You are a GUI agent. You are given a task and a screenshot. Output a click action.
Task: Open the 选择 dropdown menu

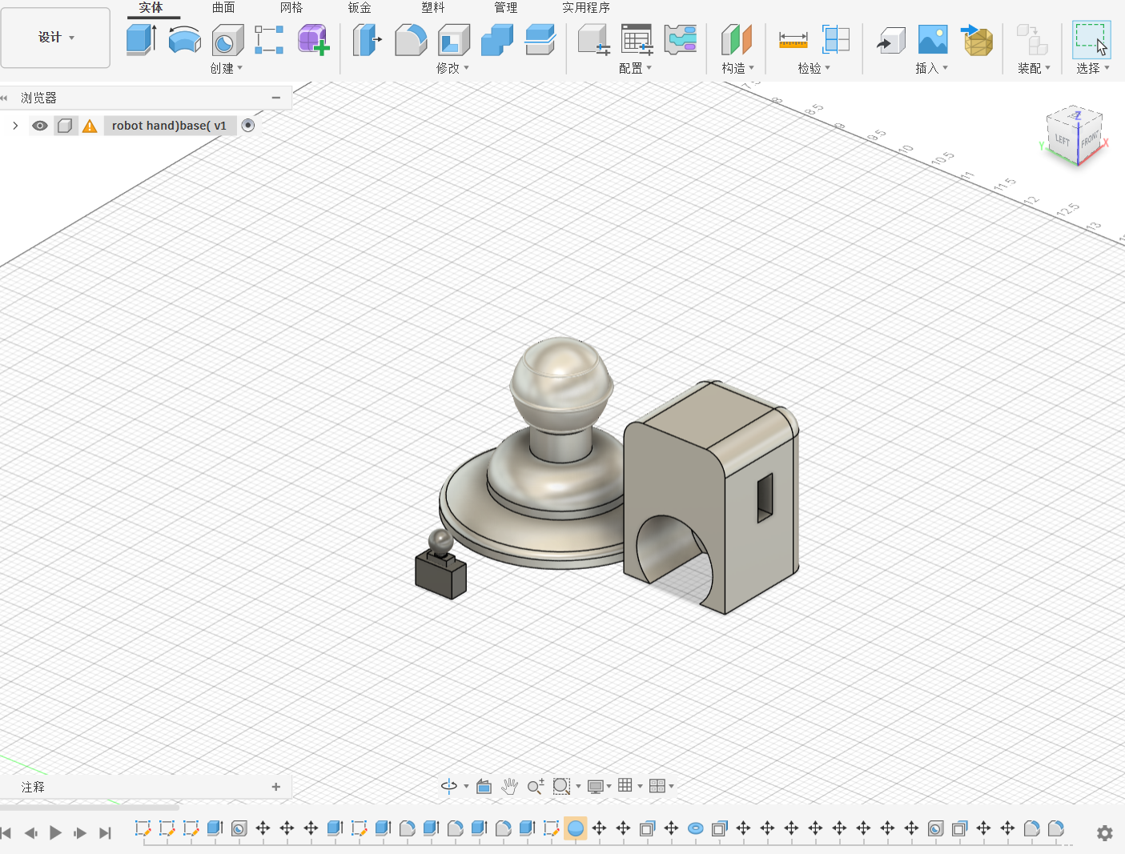coord(1092,68)
